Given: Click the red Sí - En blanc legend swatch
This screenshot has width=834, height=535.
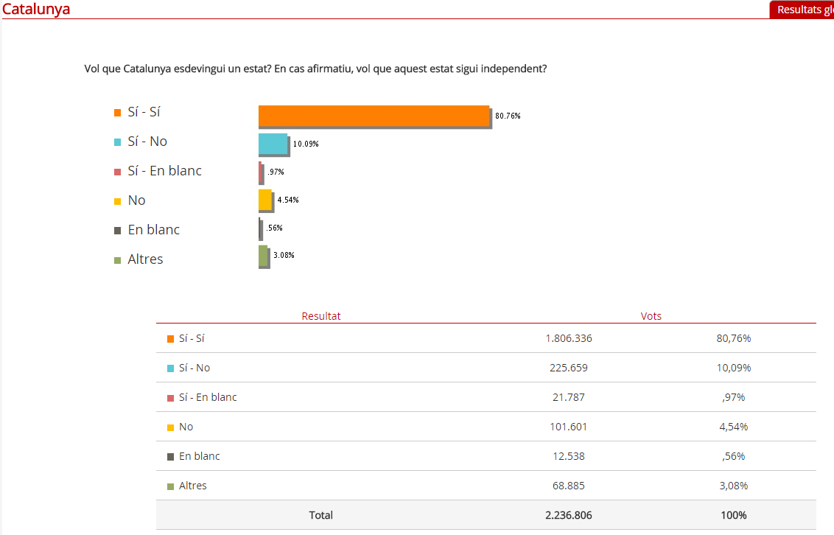Looking at the screenshot, I should coord(117,172).
